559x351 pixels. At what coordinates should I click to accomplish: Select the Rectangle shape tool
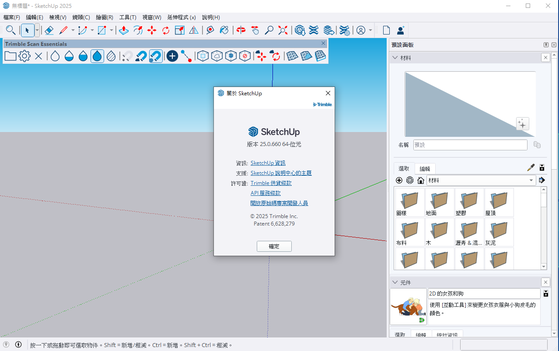(102, 30)
